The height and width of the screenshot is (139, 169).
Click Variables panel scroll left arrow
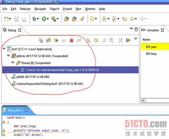coord(143,100)
